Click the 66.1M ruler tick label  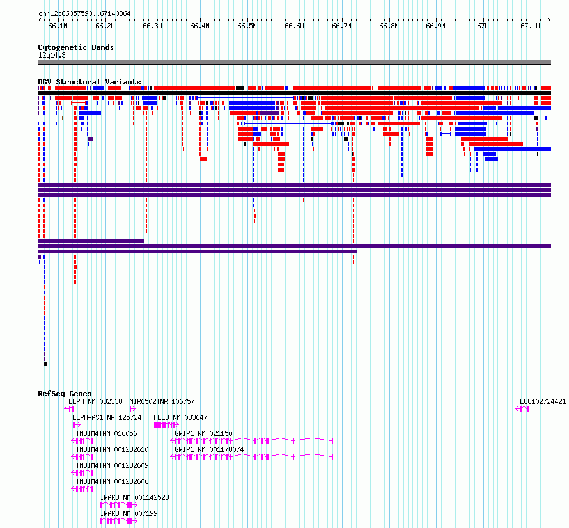coord(58,26)
